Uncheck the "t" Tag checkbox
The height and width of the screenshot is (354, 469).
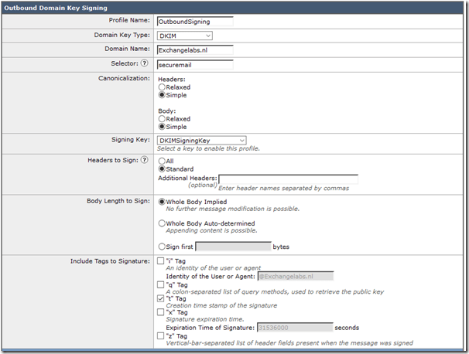pyautogui.click(x=160, y=298)
